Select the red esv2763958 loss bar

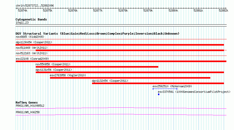point(130,78)
